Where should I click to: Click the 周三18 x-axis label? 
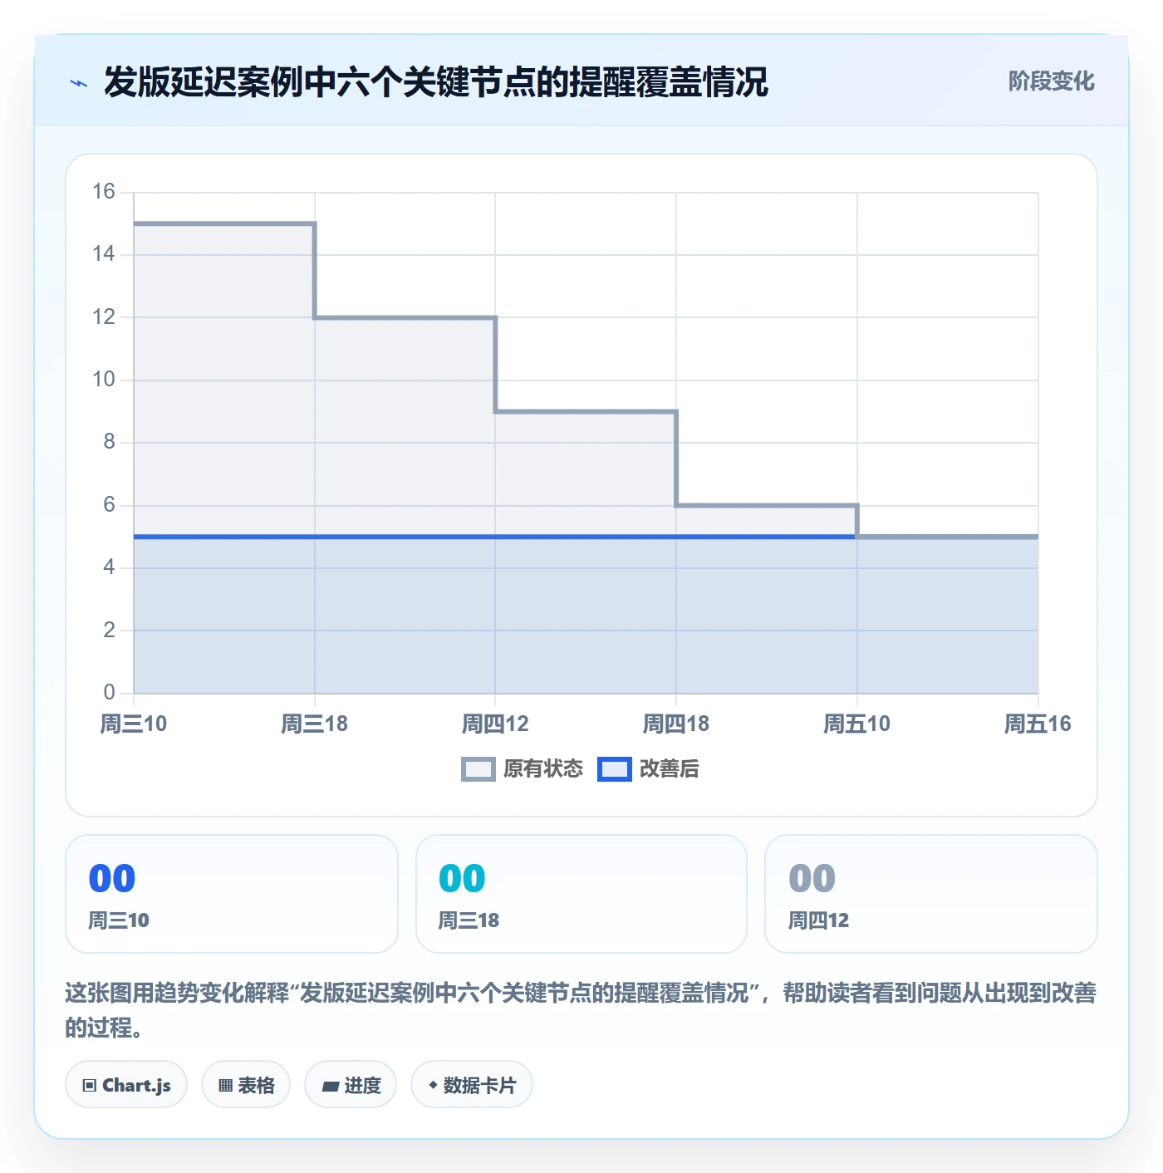315,724
